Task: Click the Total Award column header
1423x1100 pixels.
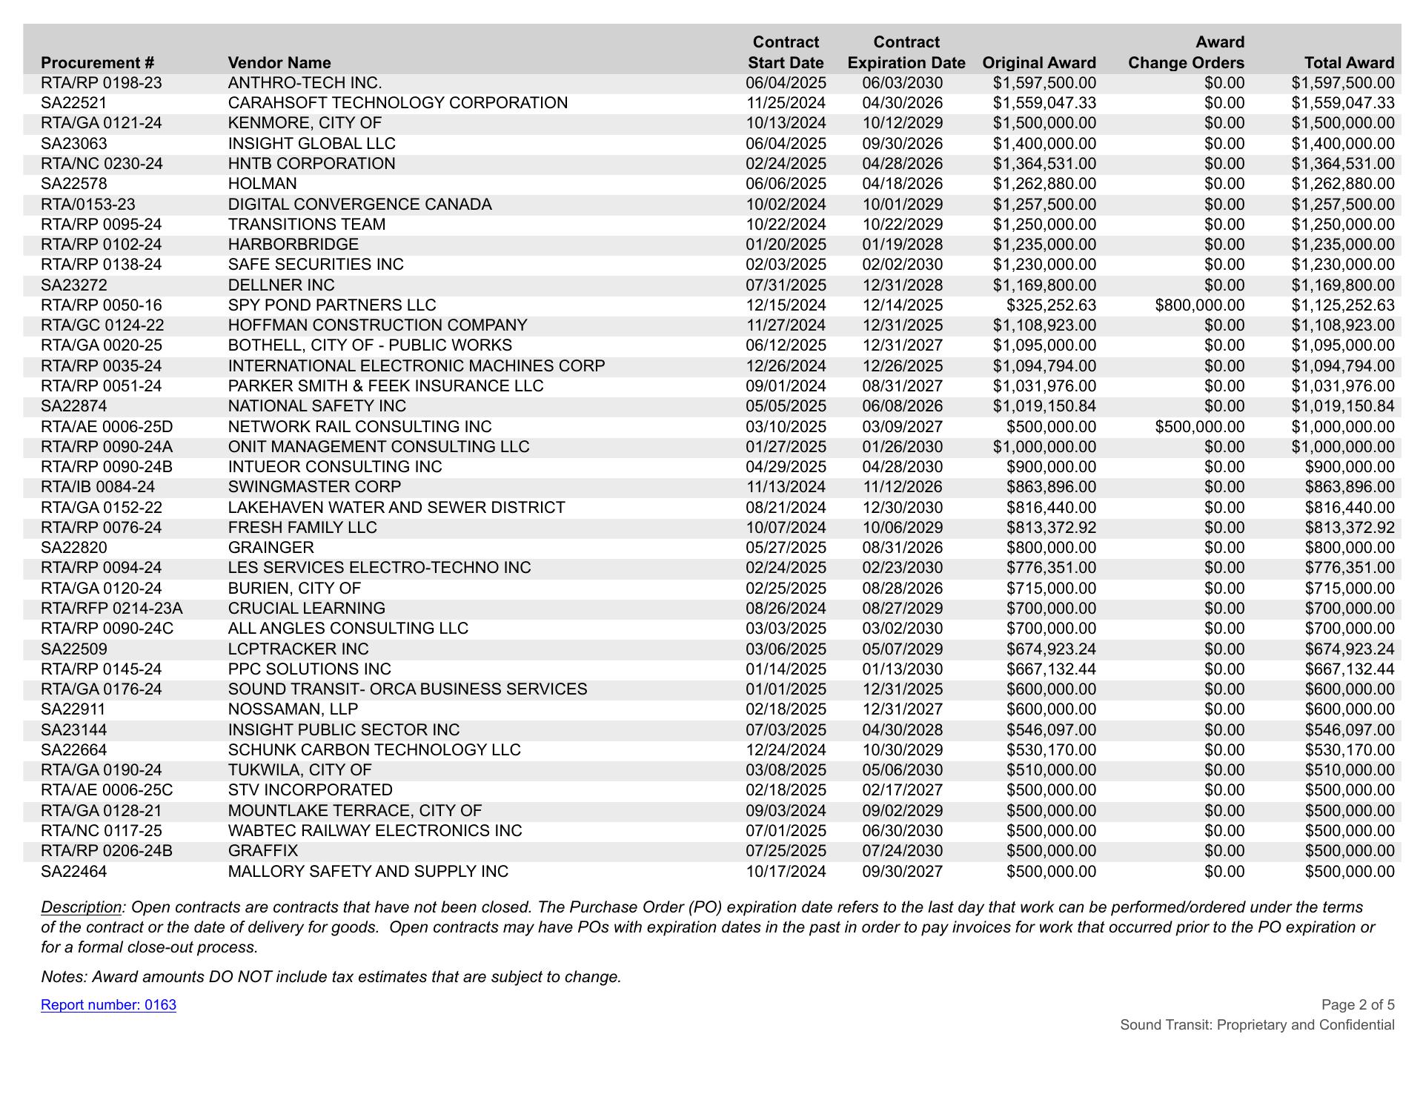Action: coord(1349,63)
